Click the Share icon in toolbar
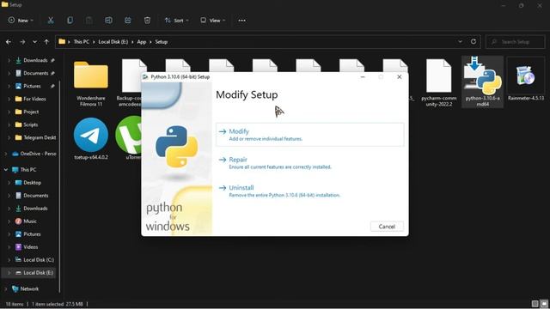The image size is (550, 309). coord(128,21)
